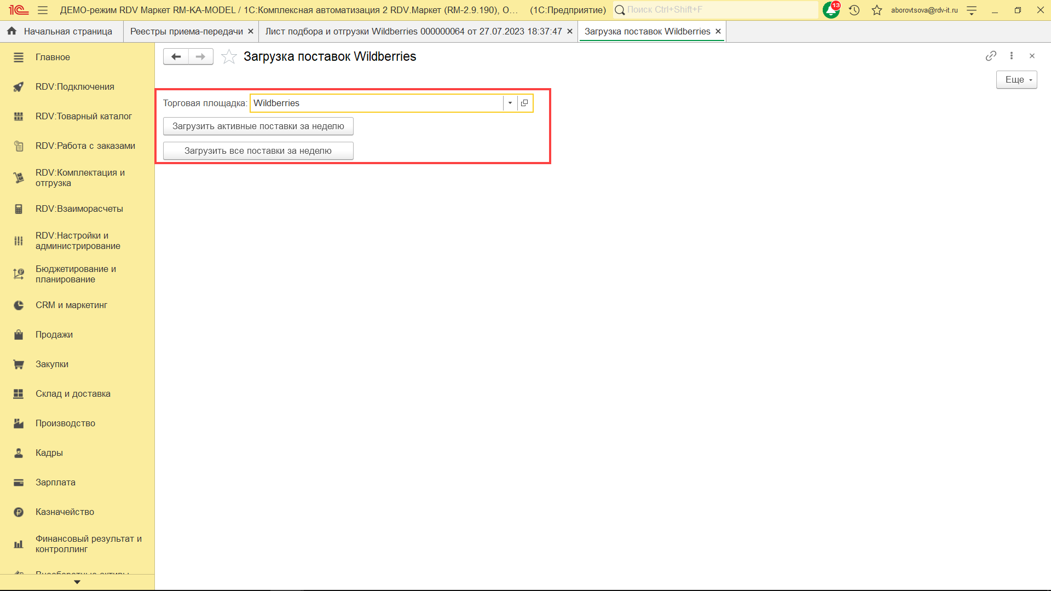
Task: Expand the Еще dropdown menu
Action: pyautogui.click(x=1017, y=80)
